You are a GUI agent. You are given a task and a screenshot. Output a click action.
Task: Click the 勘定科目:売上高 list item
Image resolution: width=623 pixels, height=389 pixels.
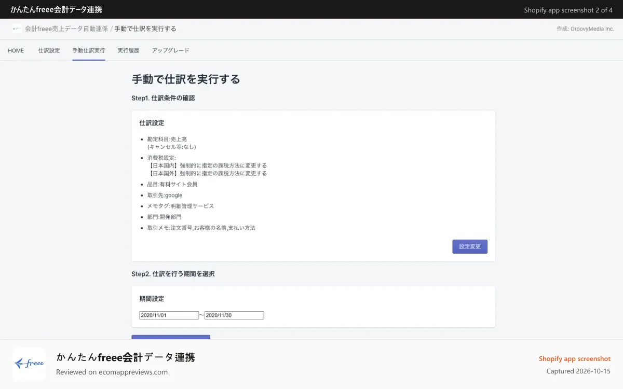coord(167,139)
